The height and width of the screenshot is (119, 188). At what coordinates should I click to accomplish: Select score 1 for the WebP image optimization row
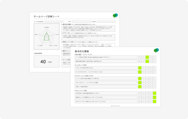155,61
